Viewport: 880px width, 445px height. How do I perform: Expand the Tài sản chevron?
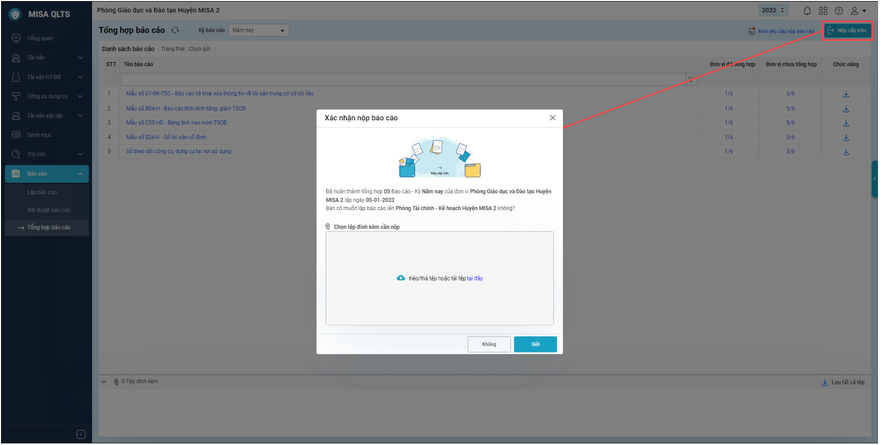80,58
